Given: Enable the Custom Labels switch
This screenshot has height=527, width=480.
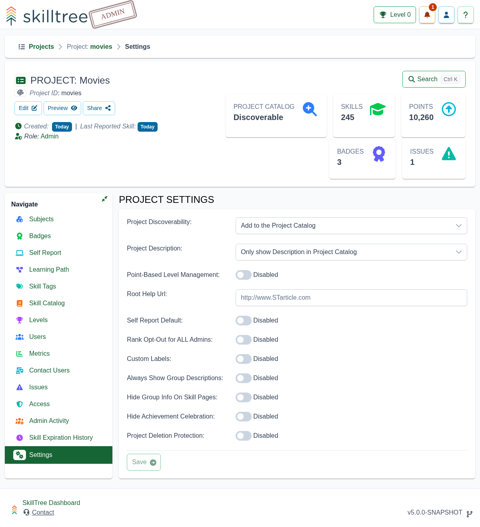Looking at the screenshot, I should click(244, 359).
